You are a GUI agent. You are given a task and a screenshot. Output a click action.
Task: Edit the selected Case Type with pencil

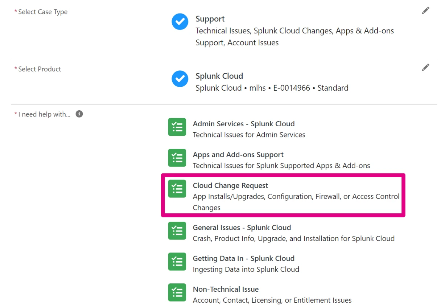[x=425, y=11]
